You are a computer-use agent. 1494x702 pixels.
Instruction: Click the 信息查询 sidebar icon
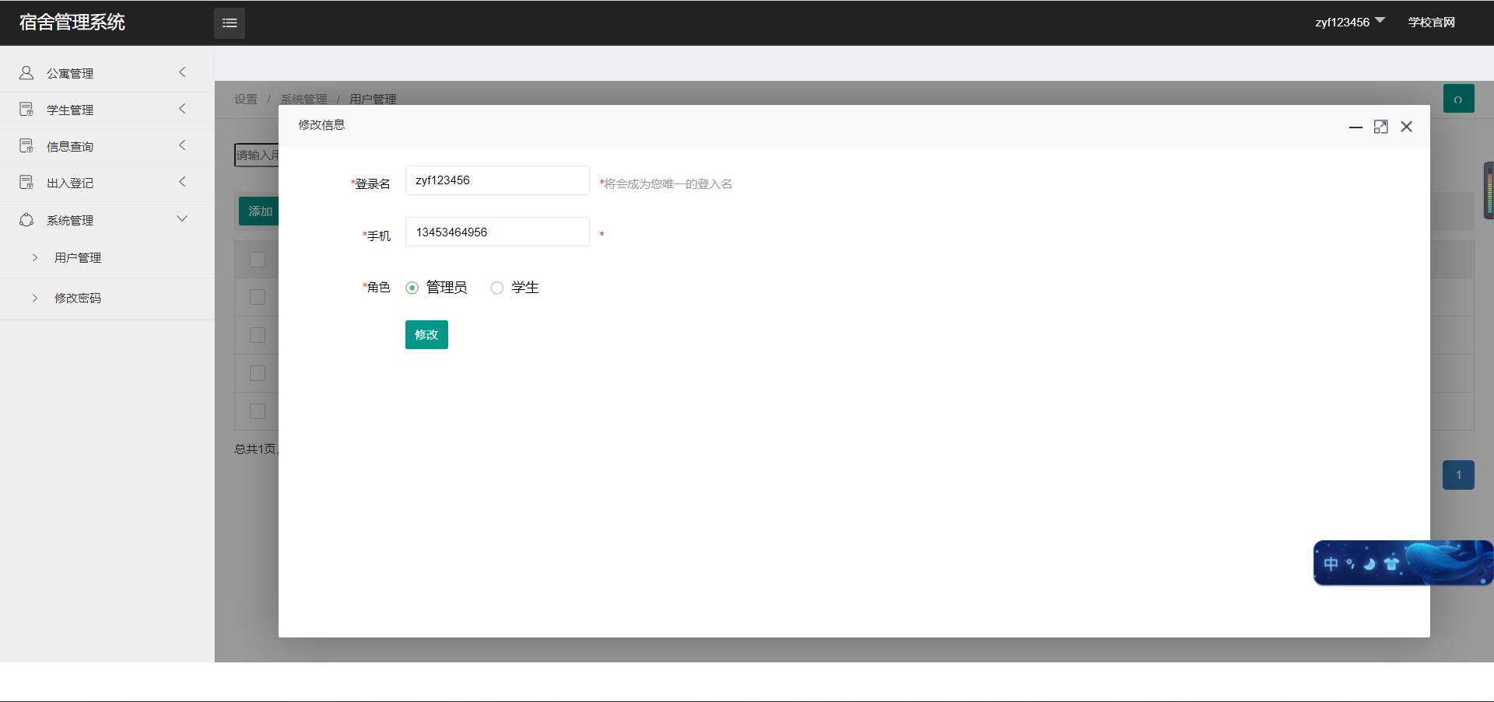click(26, 145)
